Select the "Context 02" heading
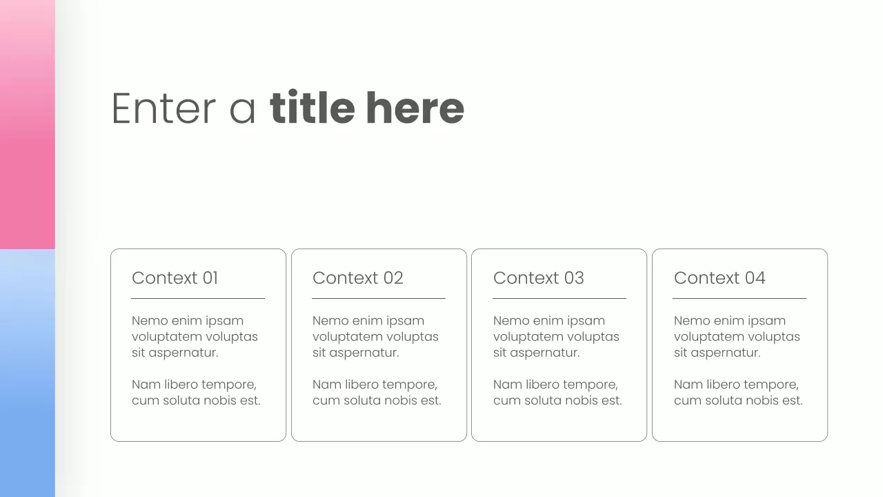The image size is (883, 497). tap(357, 278)
